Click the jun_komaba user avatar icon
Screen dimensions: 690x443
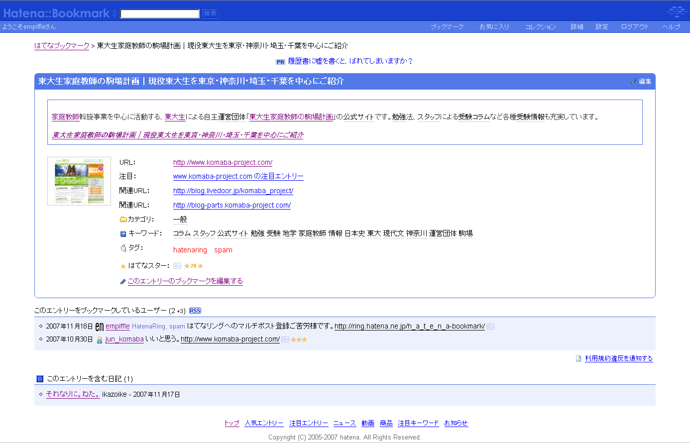click(x=100, y=339)
